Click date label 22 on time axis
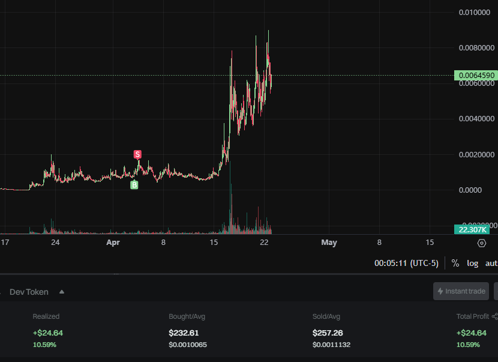Screen dimensions: 498x362 (x=264, y=243)
